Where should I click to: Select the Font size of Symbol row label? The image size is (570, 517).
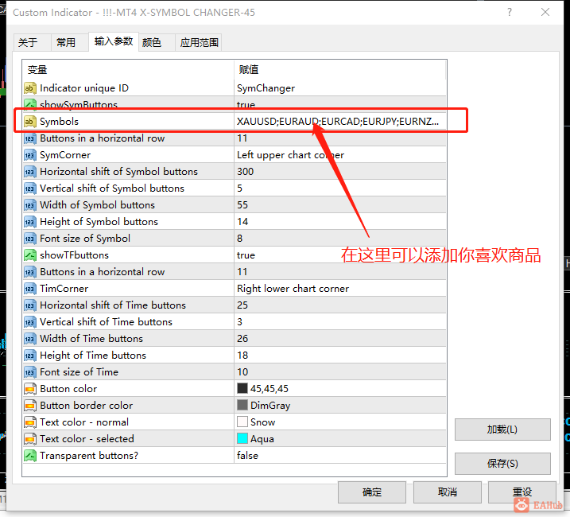click(85, 239)
